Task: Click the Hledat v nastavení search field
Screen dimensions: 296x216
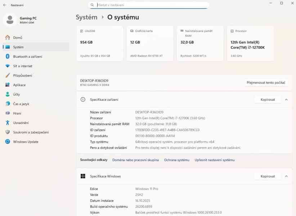Action: click(148, 5)
